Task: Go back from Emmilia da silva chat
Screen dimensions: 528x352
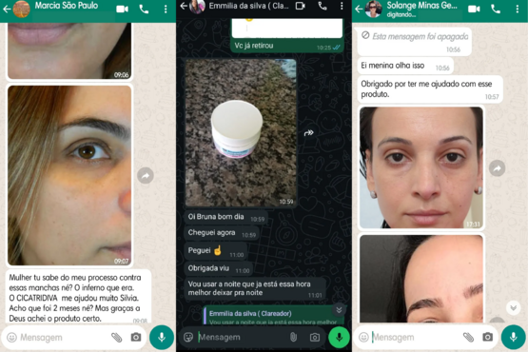Action: 184,6
